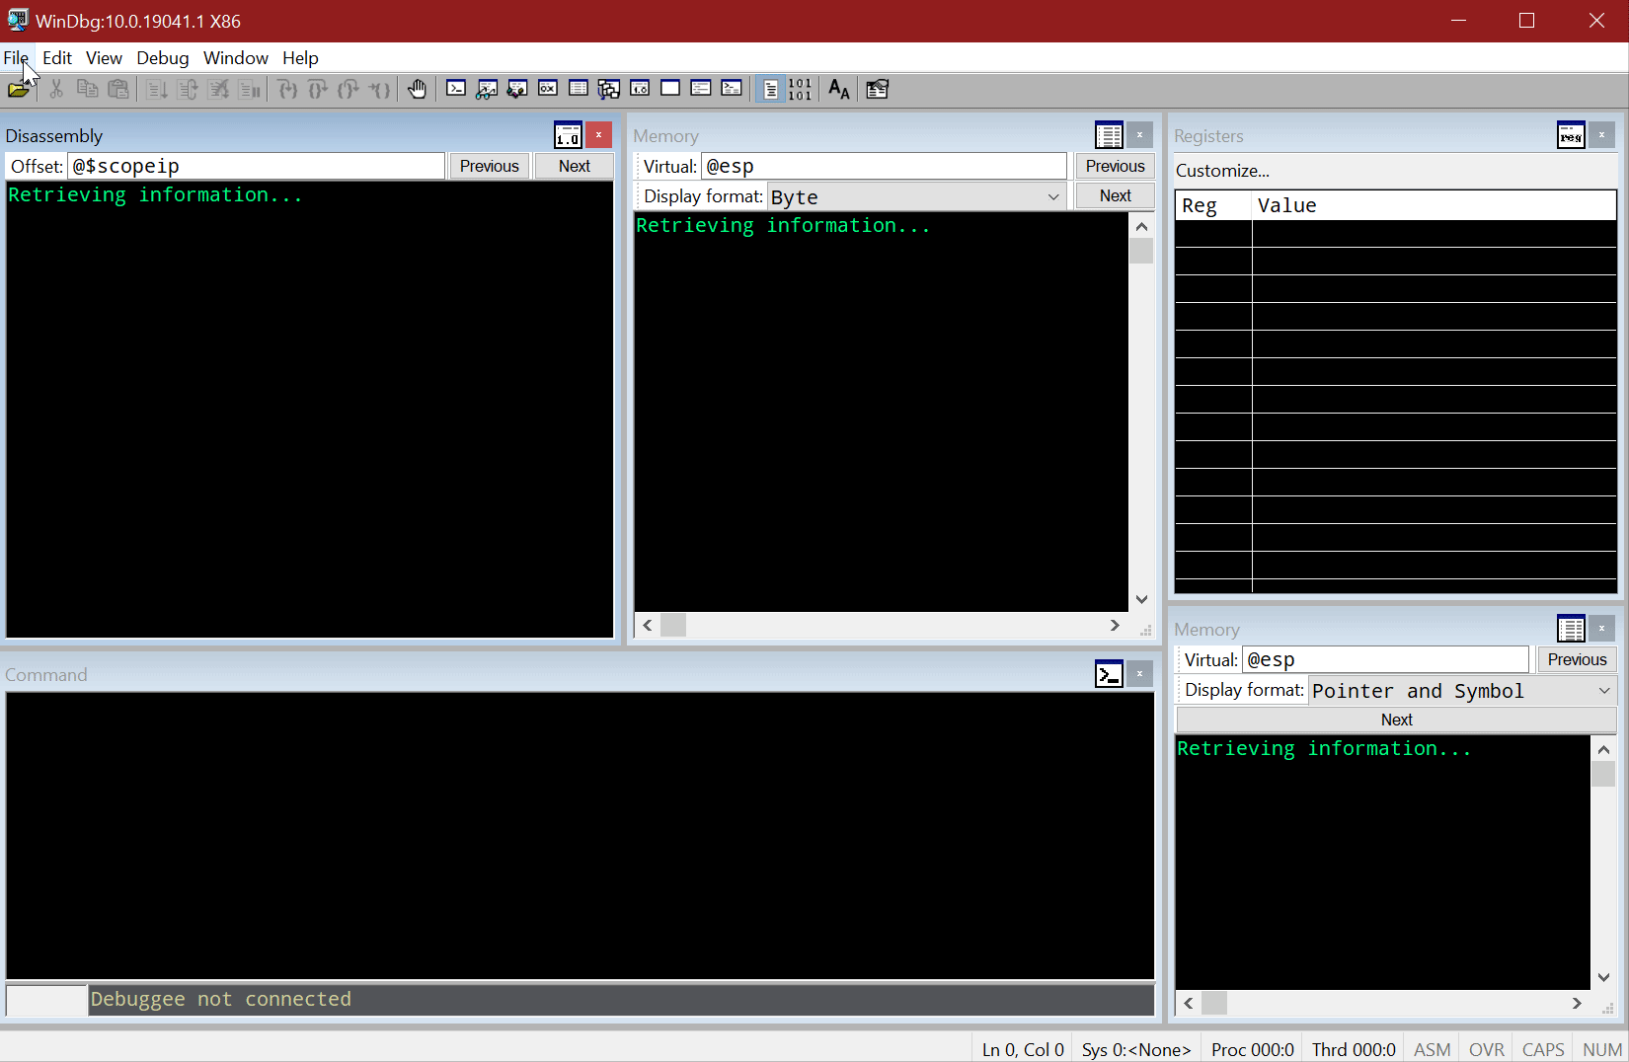Open the Font settings toolbar icon
The width and height of the screenshot is (1629, 1062).
(839, 89)
